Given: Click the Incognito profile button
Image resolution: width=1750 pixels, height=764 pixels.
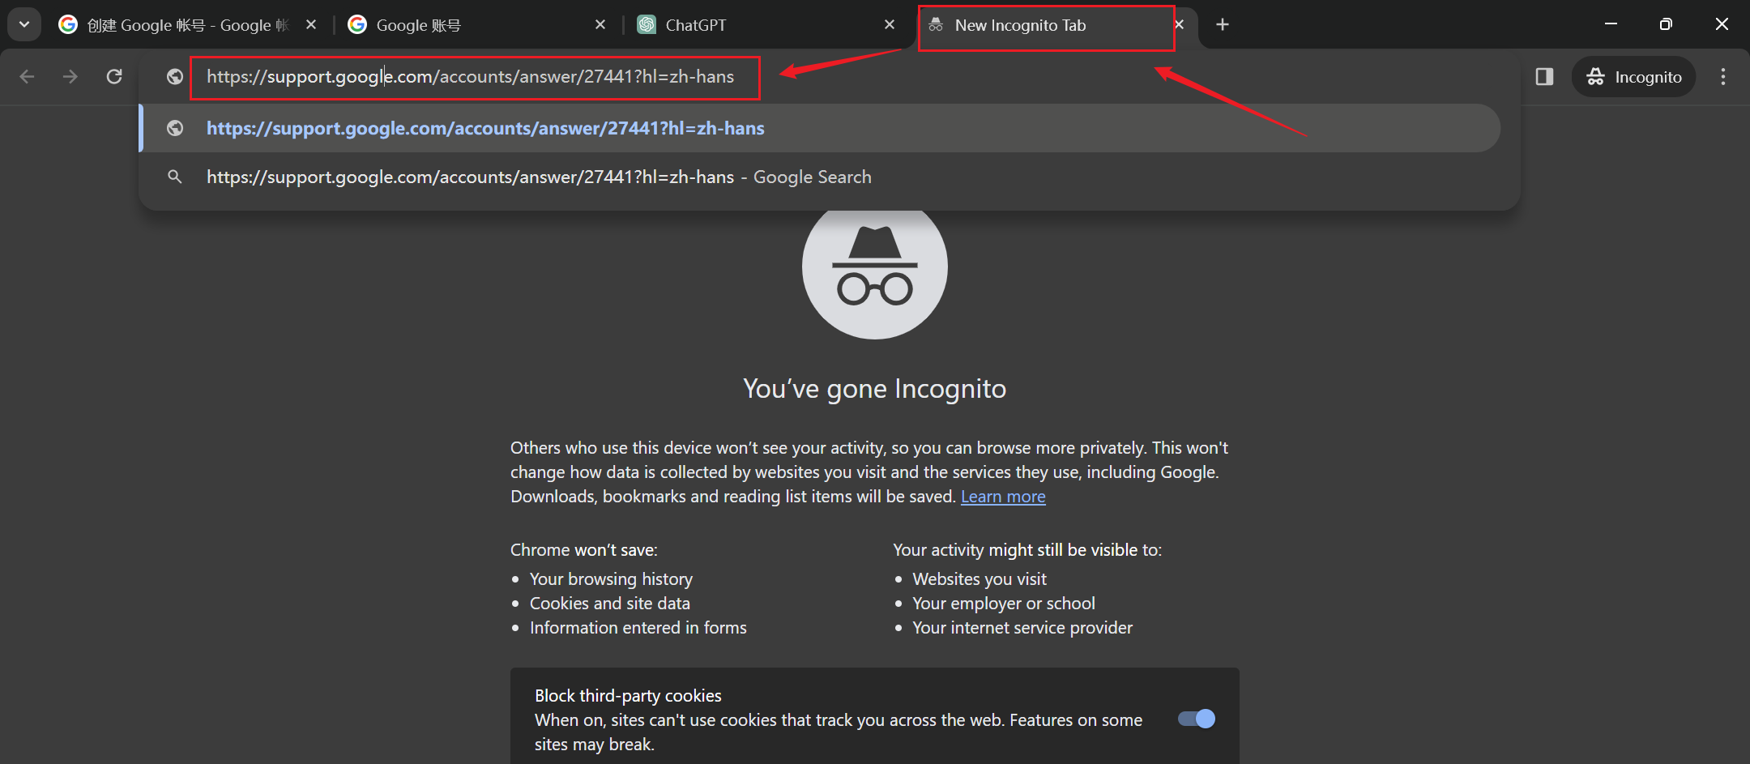Looking at the screenshot, I should click(x=1633, y=76).
